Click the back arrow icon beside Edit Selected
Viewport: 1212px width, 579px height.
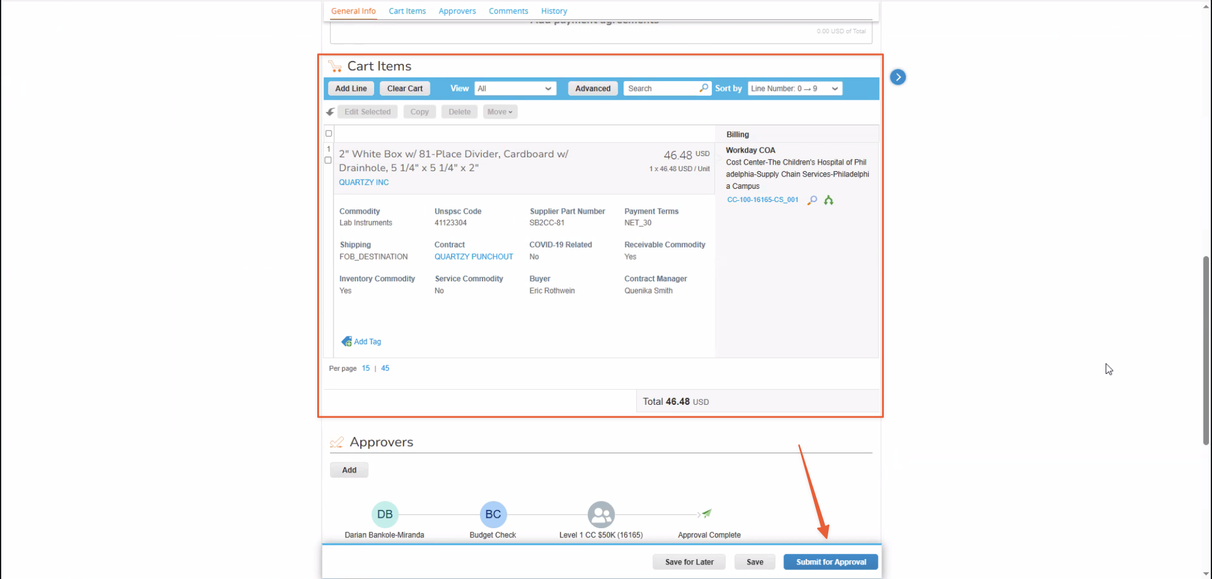pyautogui.click(x=330, y=112)
